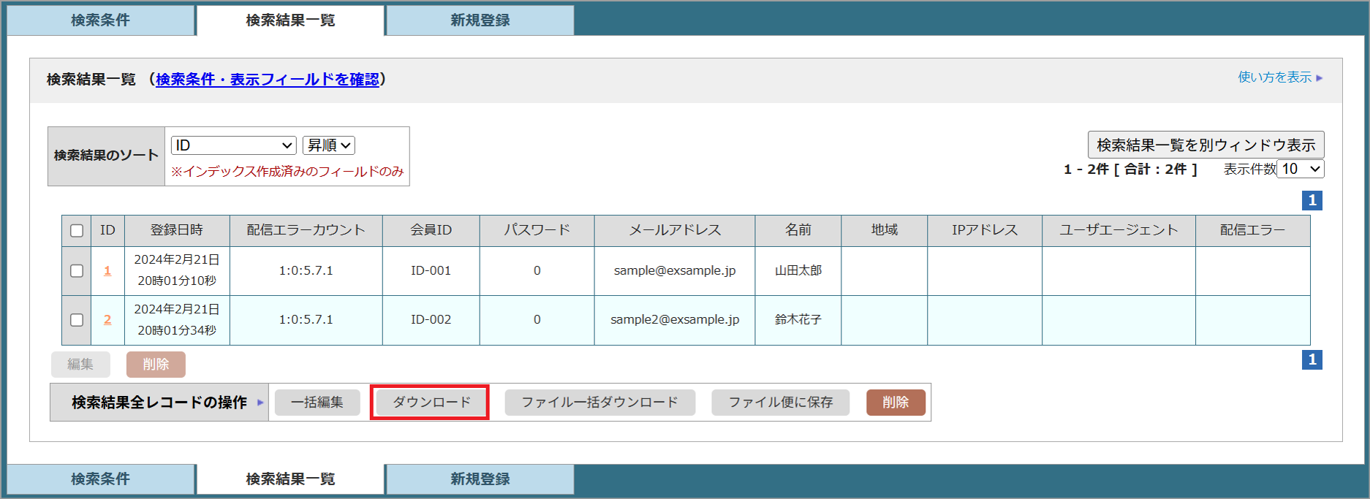Toggle the select-all checkbox in table header
1370x499 pixels.
(77, 231)
